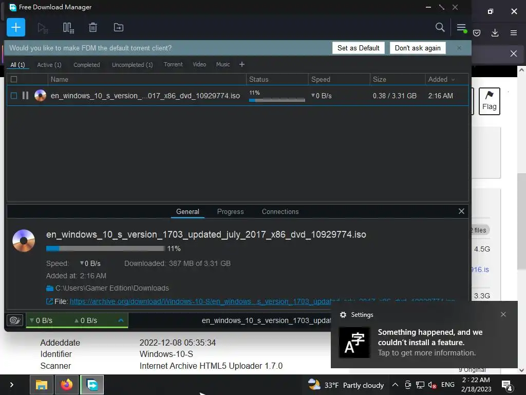Open the archive.org file download link
Screen dimensions: 526x395
click(262, 301)
